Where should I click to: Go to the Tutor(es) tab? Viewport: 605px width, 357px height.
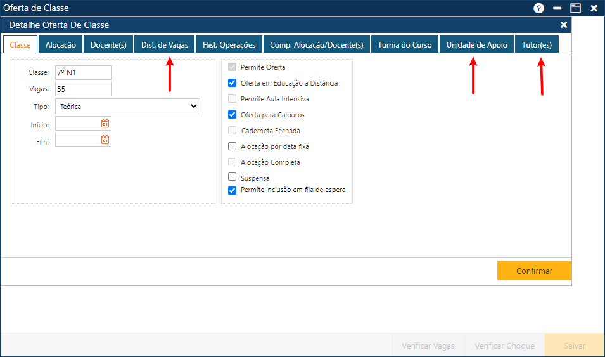coord(537,45)
